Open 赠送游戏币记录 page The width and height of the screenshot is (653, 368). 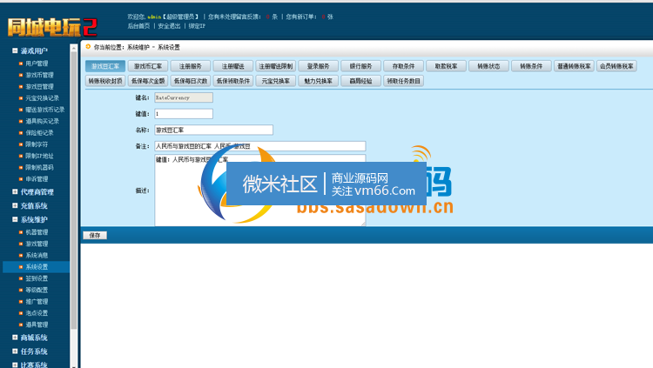pos(45,110)
